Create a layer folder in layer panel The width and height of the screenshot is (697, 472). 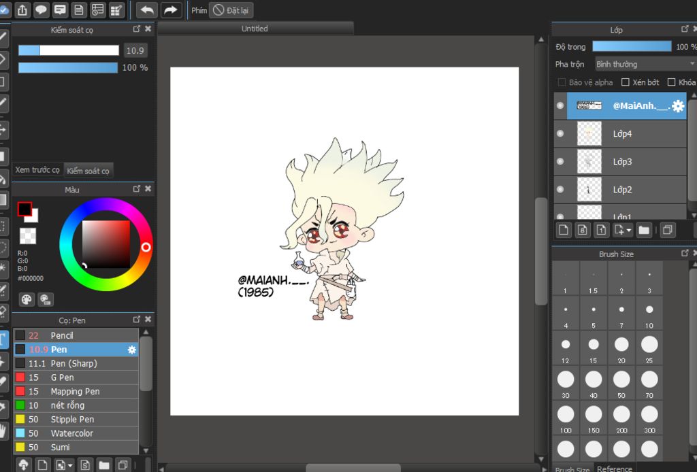coord(644,230)
